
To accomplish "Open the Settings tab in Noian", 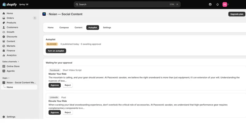I will tap(107, 28).
